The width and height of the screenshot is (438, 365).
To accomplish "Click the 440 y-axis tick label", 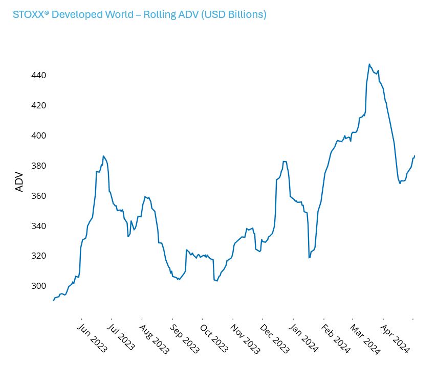I will (38, 75).
